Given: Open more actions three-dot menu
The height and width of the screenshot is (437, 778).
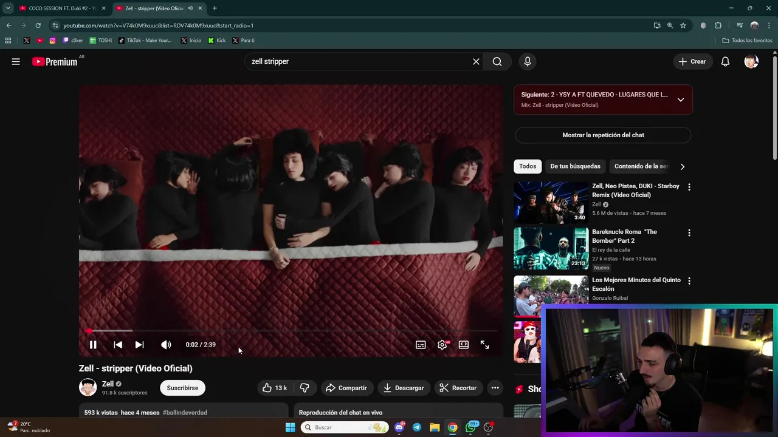Looking at the screenshot, I should pos(495,388).
